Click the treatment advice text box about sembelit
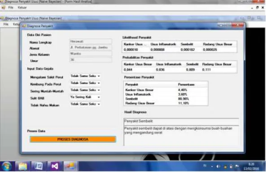The width and height of the screenshot is (266, 172). coord(181,136)
